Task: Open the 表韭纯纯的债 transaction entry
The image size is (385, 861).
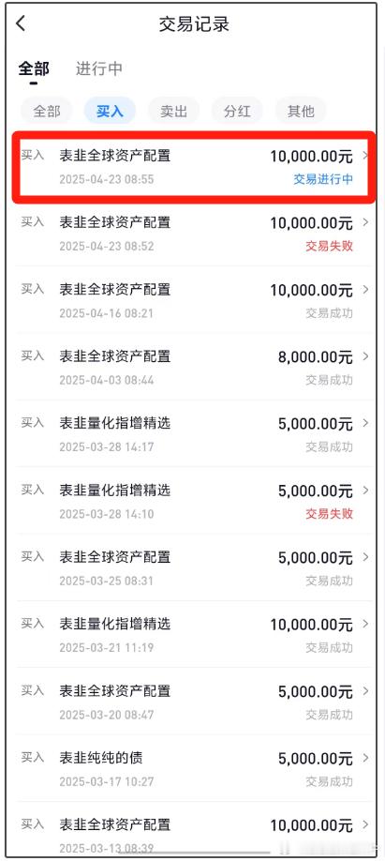Action: (195, 769)
